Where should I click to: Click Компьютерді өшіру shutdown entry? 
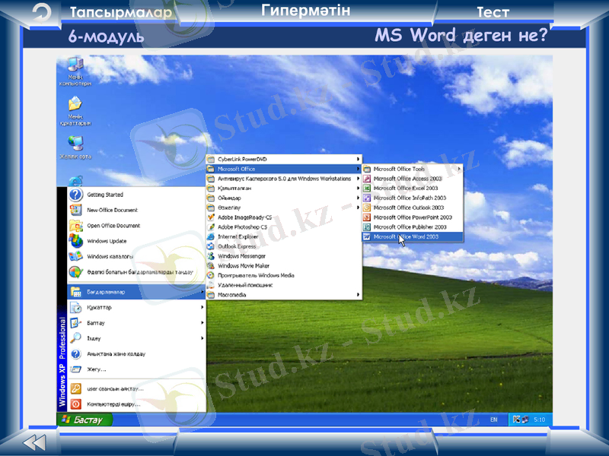click(114, 404)
